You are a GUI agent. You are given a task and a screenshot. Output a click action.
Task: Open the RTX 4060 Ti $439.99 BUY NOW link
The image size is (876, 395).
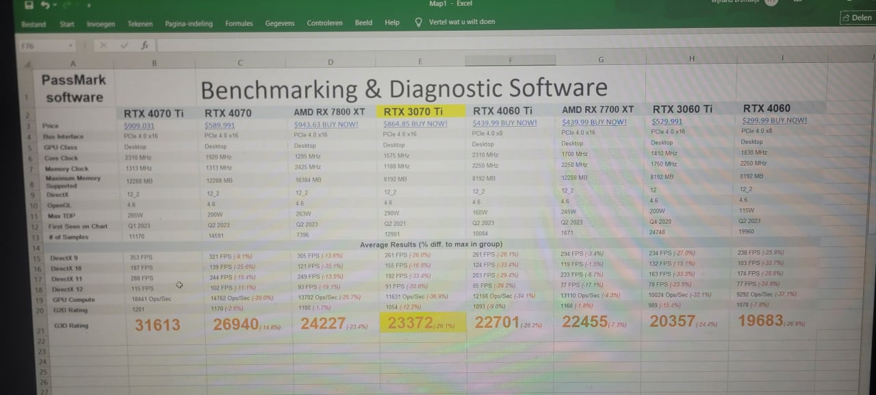[505, 123]
